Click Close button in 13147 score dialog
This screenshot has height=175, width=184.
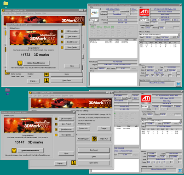[x=66, y=153]
